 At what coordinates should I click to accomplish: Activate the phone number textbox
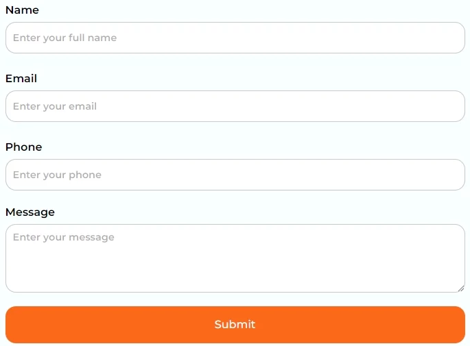274,175
